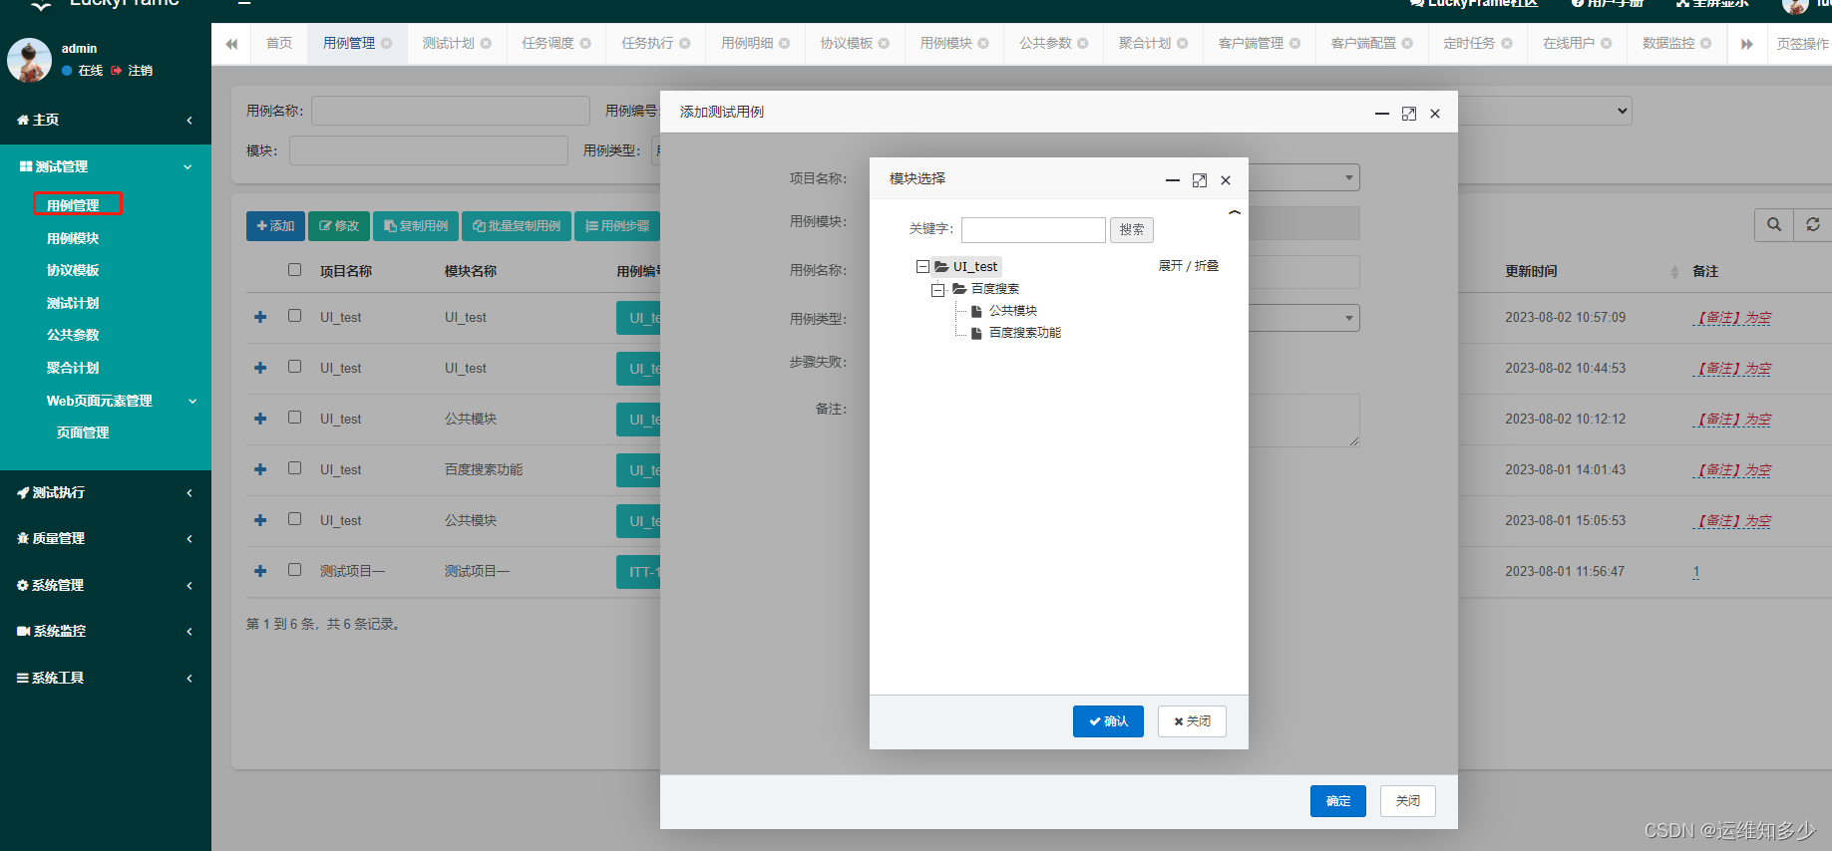Viewport: 1832px width, 851px height.
Task: Click the 添加 toolbar button
Action: click(275, 226)
